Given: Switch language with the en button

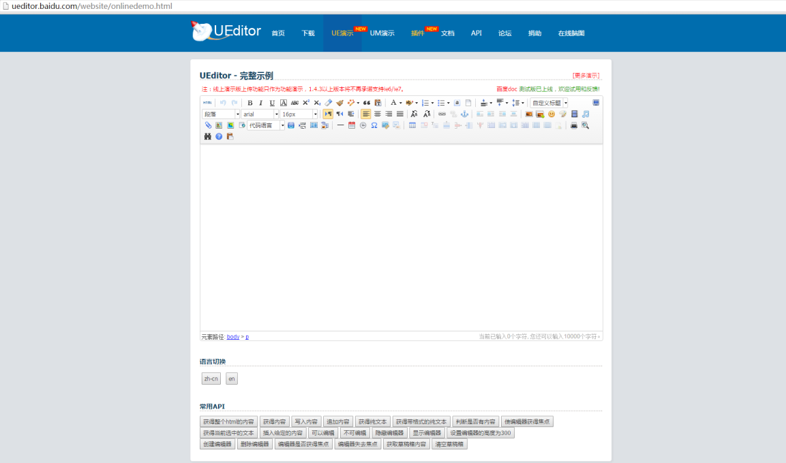Looking at the screenshot, I should pyautogui.click(x=232, y=379).
